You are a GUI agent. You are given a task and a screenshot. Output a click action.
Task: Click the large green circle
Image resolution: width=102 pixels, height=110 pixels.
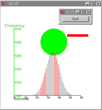54,42
